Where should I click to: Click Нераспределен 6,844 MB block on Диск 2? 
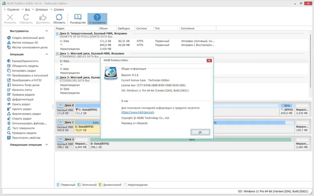pyautogui.click(x=81, y=143)
